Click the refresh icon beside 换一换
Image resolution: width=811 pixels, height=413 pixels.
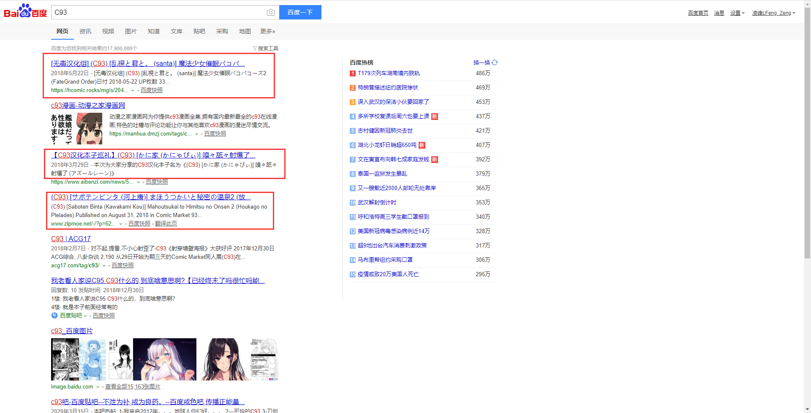point(495,62)
